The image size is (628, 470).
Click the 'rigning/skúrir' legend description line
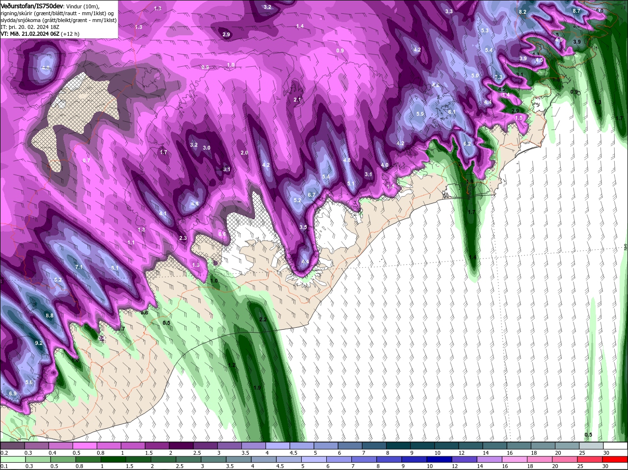pyautogui.click(x=58, y=13)
